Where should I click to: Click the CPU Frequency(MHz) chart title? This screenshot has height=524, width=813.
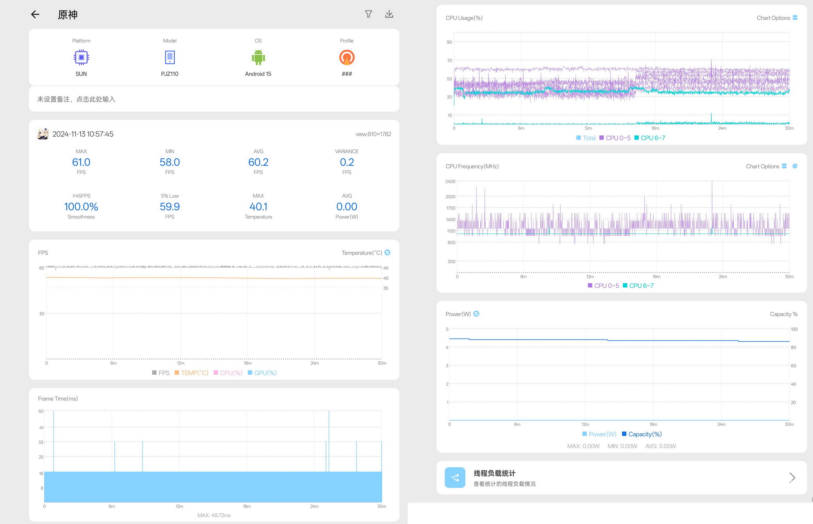click(x=472, y=166)
